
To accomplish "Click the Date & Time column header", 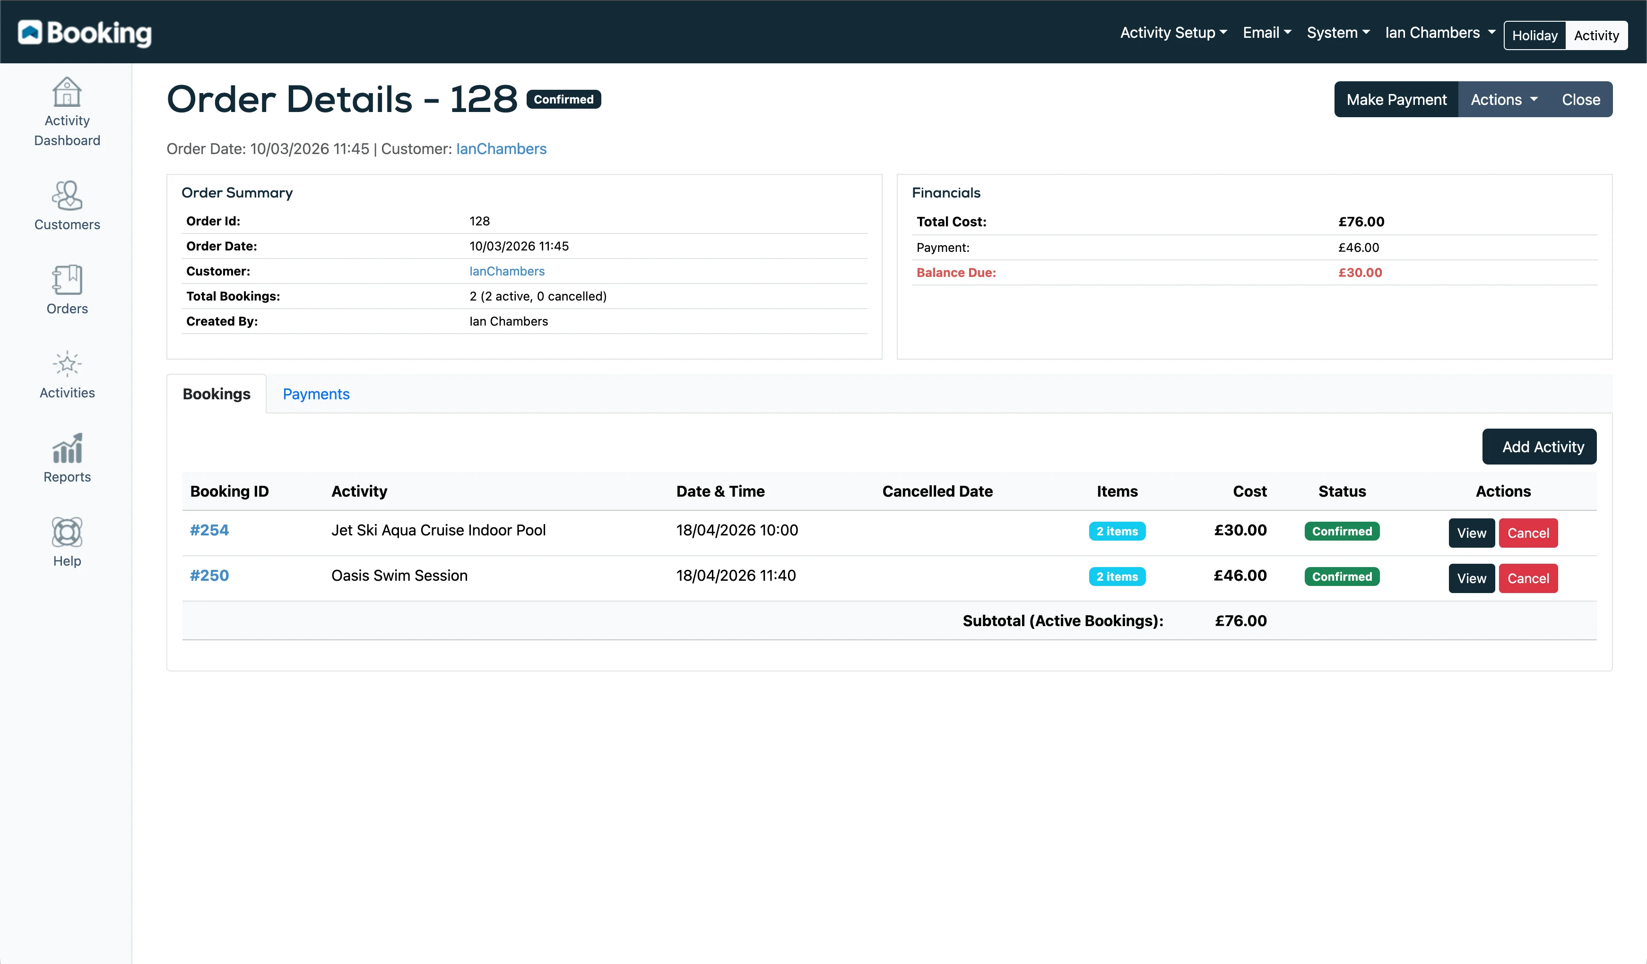I will pyautogui.click(x=720, y=491).
